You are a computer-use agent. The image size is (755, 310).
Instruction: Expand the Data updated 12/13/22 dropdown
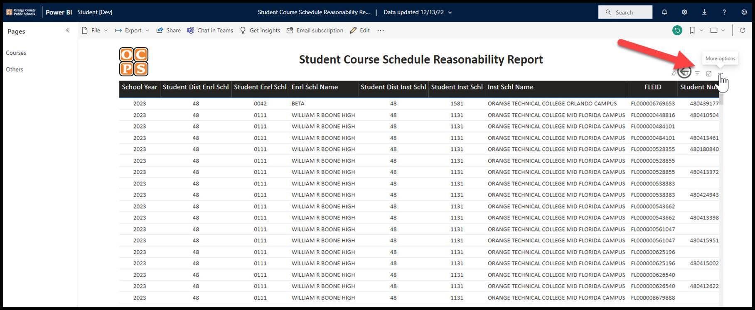(x=418, y=12)
